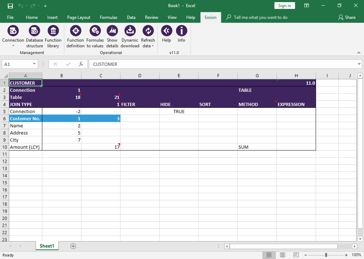The height and width of the screenshot is (259, 364).
Task: Expand the Refresh data dropdown
Action: 152,46
